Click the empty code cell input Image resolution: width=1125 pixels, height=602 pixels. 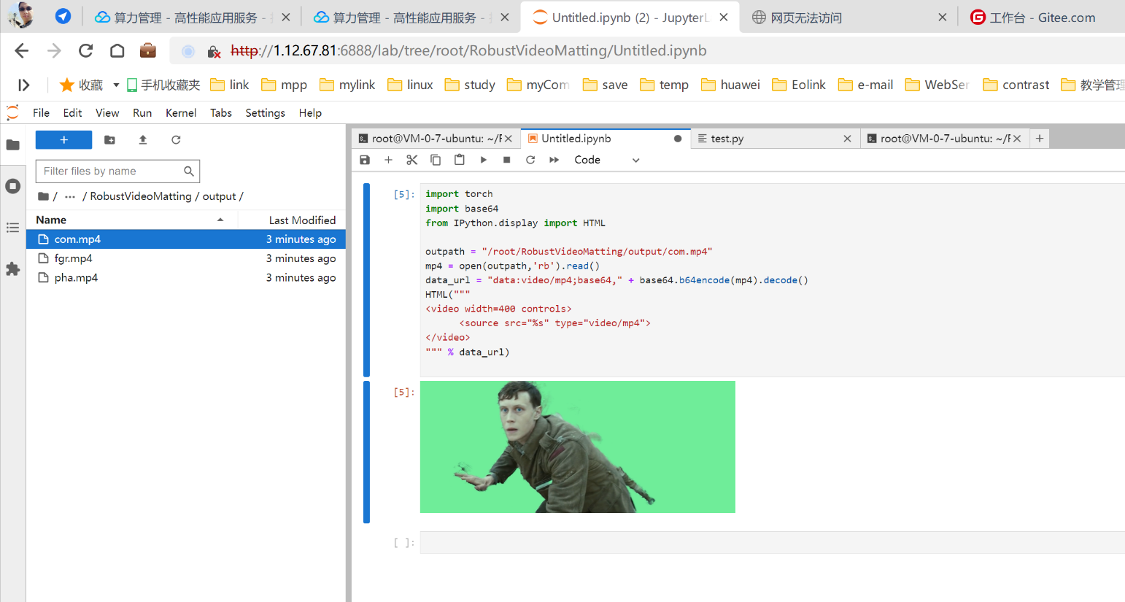(x=772, y=543)
